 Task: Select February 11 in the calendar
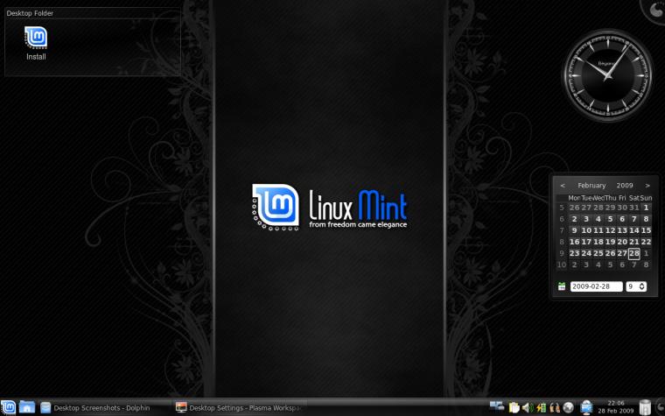[598, 230]
